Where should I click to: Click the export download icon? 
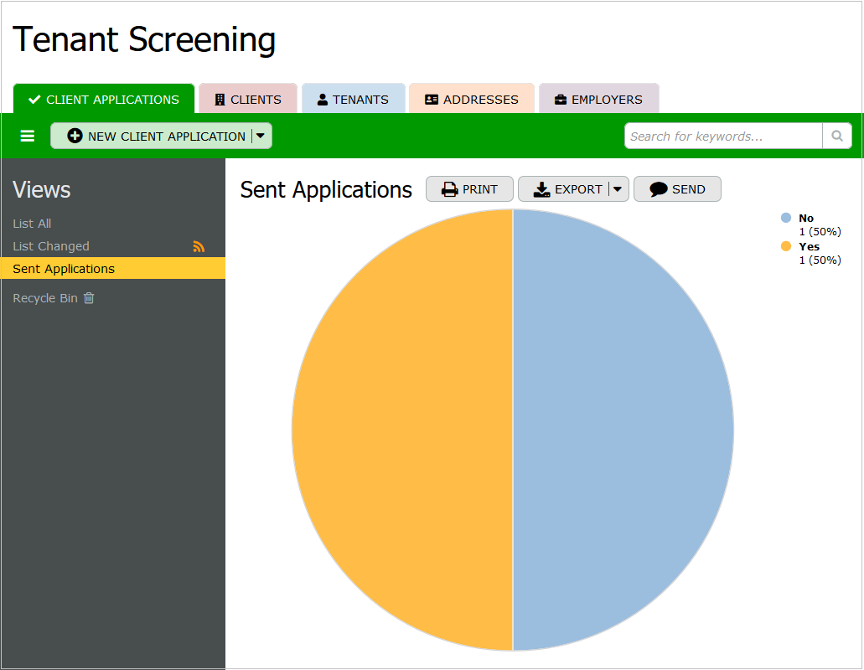541,189
